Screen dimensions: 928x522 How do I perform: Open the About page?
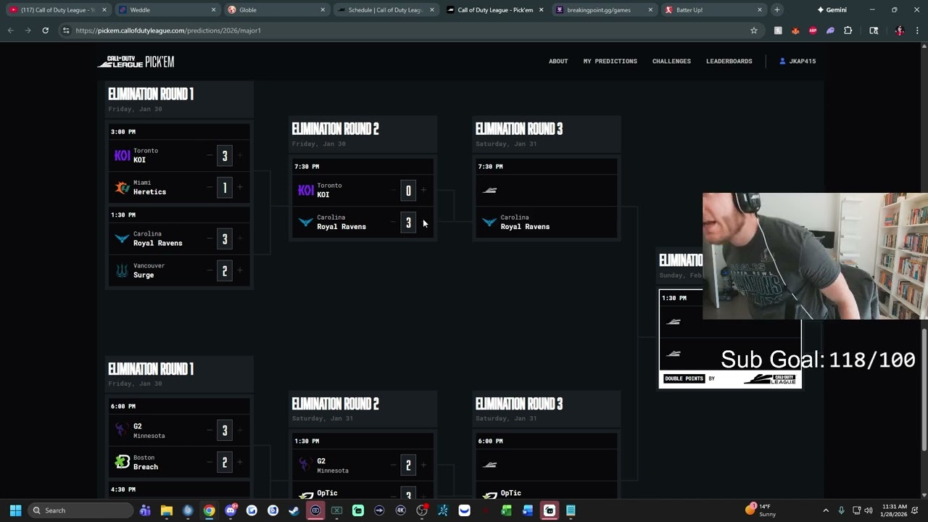(x=558, y=62)
